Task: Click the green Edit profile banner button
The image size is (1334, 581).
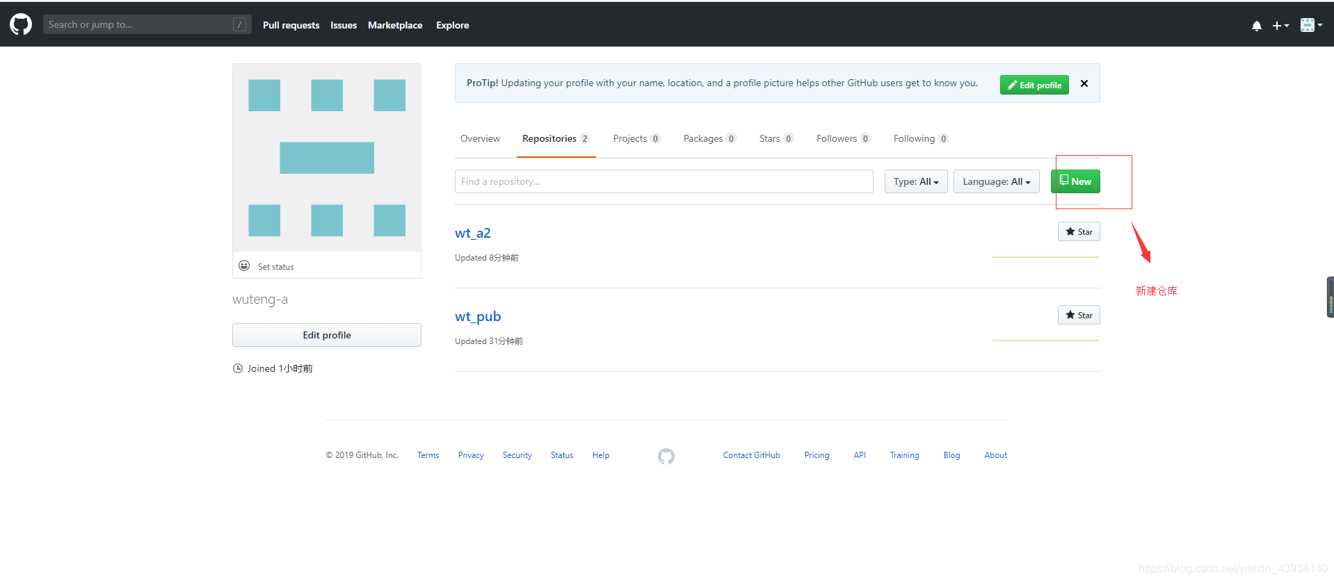Action: coord(1034,85)
